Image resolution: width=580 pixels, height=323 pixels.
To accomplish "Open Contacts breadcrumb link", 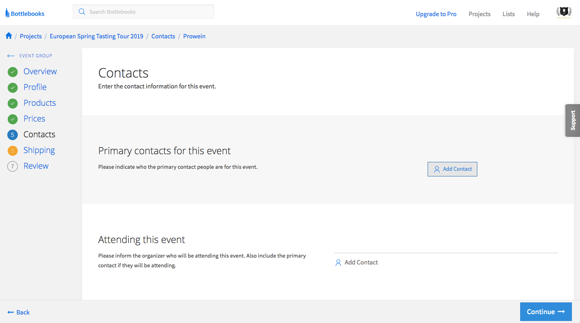I will pos(163,36).
